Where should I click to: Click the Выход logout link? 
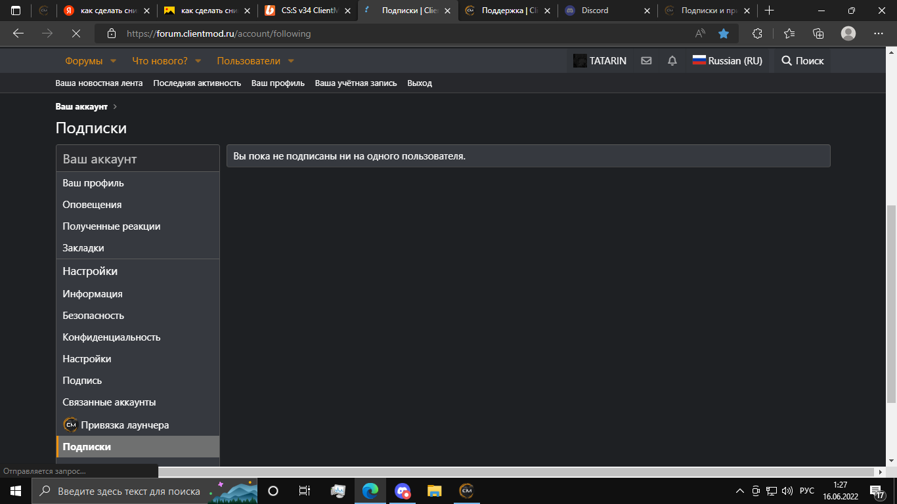tap(420, 83)
